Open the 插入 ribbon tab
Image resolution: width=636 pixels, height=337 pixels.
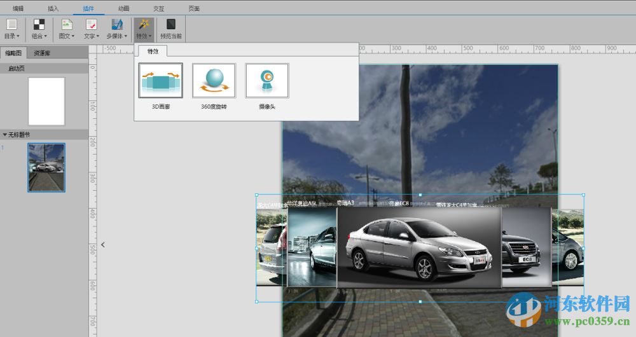coord(53,8)
